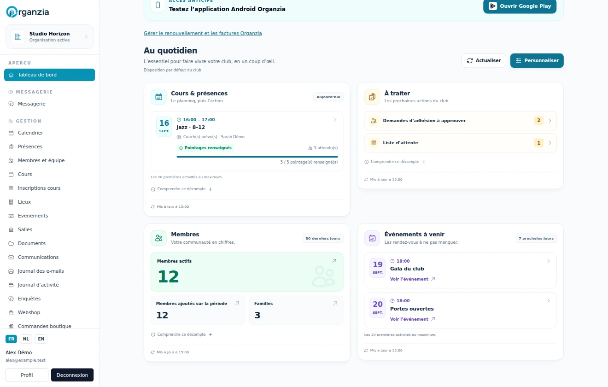Open the Profil button
The height and width of the screenshot is (387, 608).
point(27,375)
